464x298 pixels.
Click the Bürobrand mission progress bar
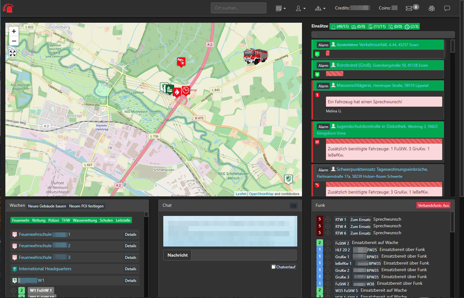(334, 74)
